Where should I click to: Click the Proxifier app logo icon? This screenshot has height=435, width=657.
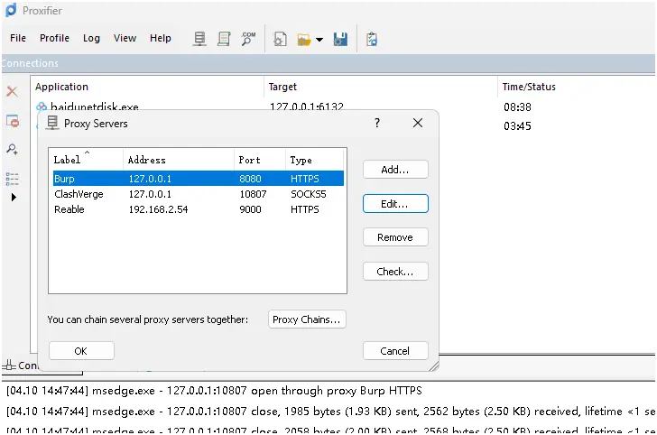click(x=11, y=10)
